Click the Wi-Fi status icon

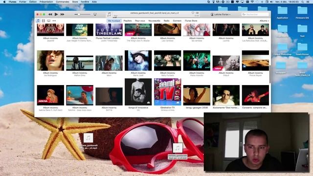[x=252, y=1]
